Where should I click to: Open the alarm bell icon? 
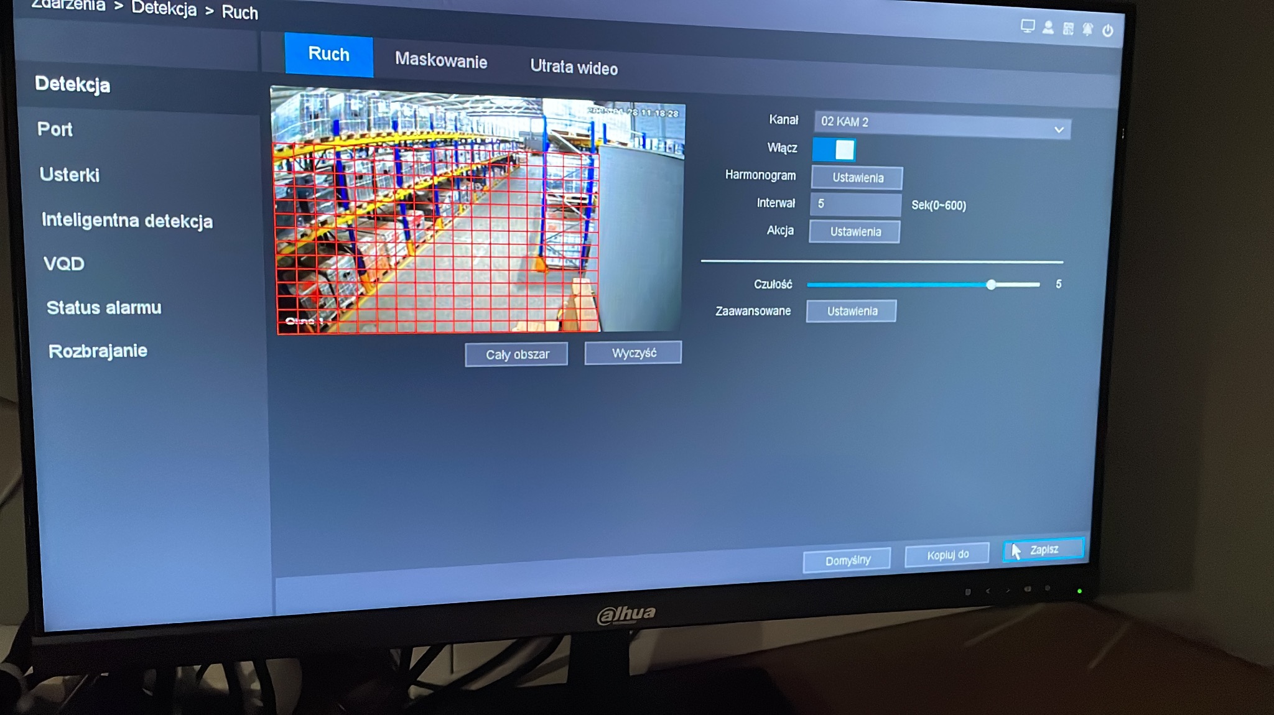pos(1087,29)
